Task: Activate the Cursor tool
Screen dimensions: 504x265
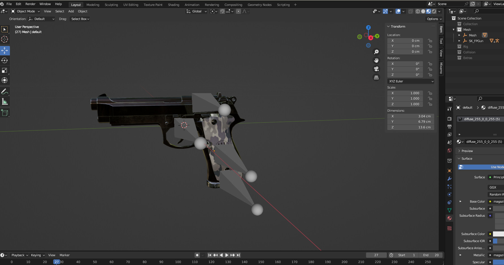Action: (x=5, y=39)
